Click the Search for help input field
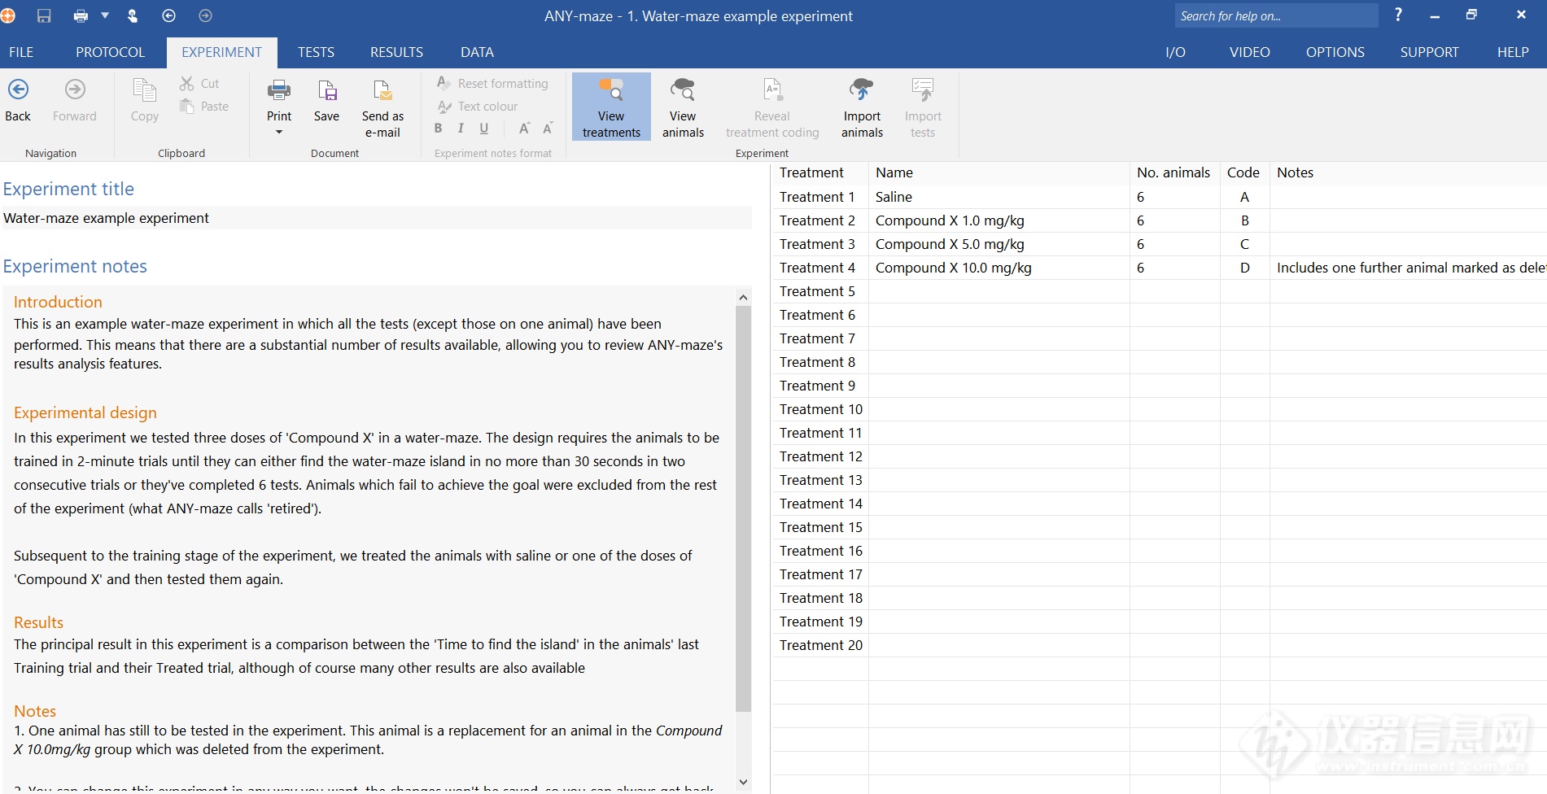This screenshot has height=794, width=1547. click(1276, 15)
